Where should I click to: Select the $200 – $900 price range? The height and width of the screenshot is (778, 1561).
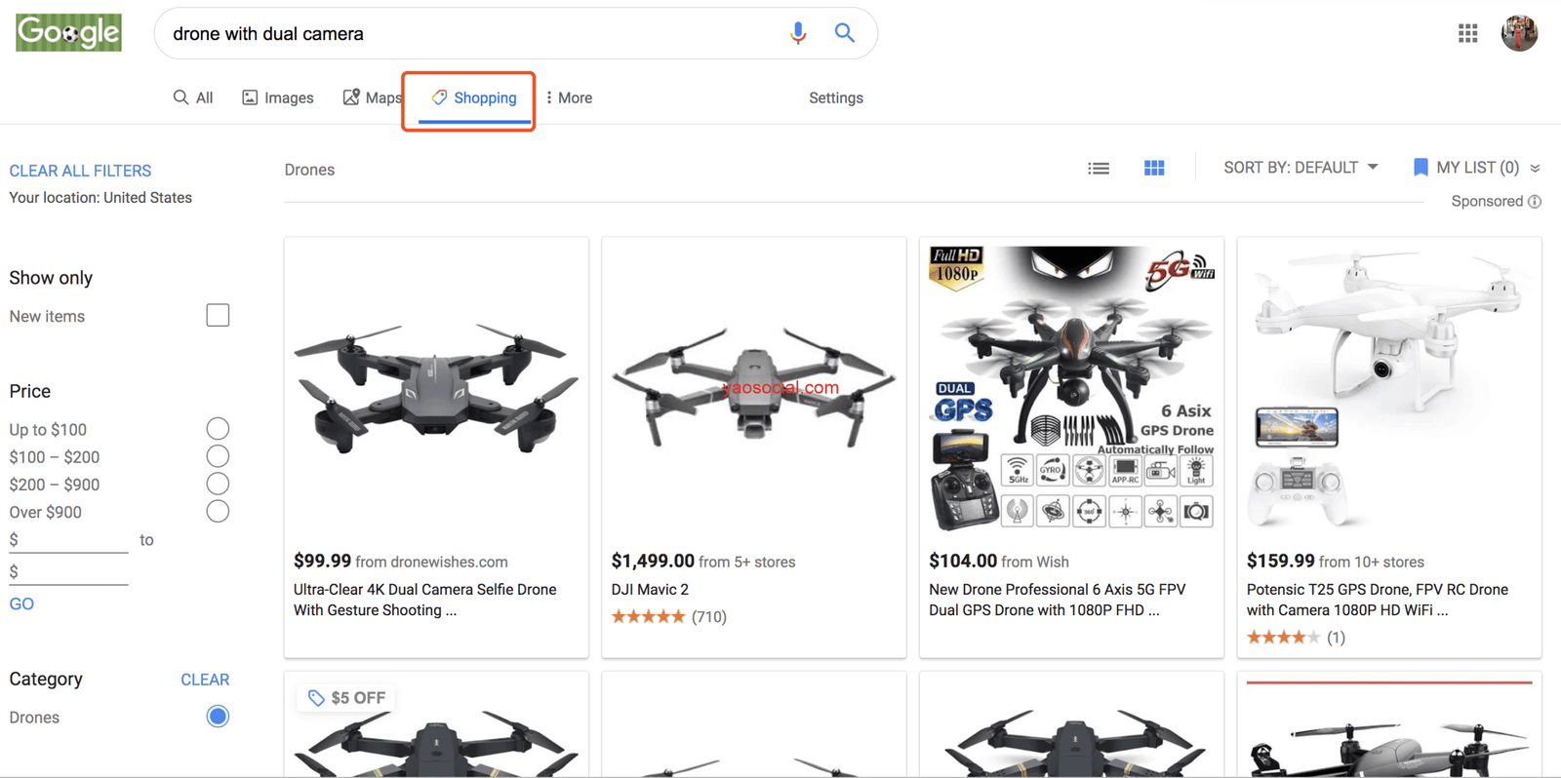pos(218,485)
